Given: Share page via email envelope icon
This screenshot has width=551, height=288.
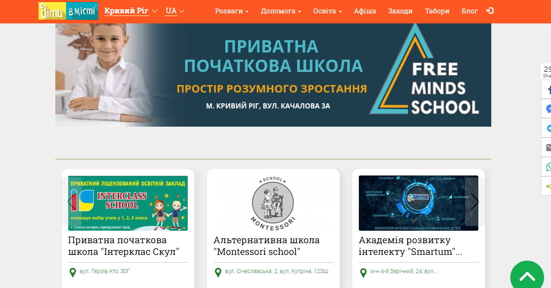Looking at the screenshot, I should (547, 148).
